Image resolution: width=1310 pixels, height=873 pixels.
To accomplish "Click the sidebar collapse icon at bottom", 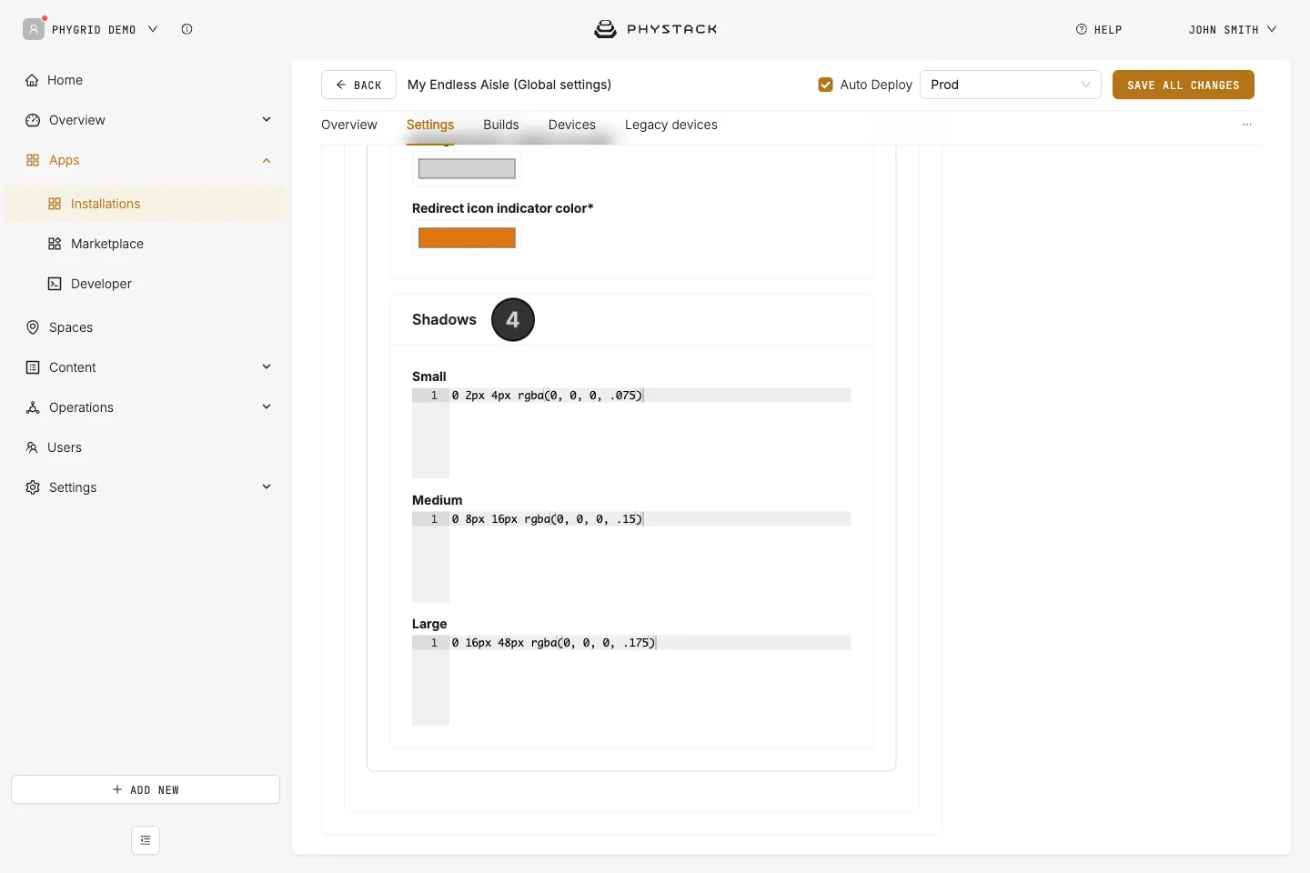I will pos(146,840).
